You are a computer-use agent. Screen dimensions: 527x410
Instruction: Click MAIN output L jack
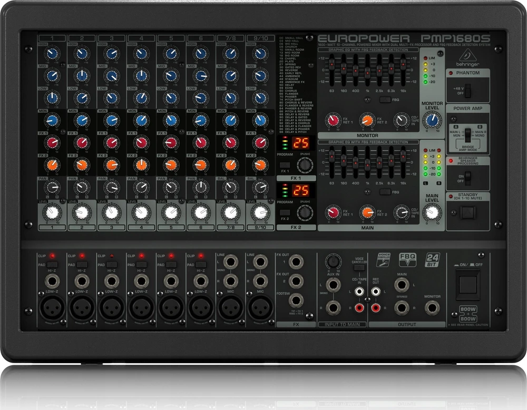coord(402,285)
